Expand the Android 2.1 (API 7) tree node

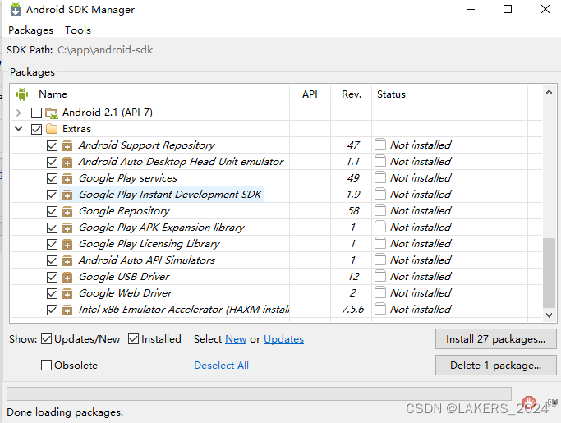pyautogui.click(x=18, y=113)
